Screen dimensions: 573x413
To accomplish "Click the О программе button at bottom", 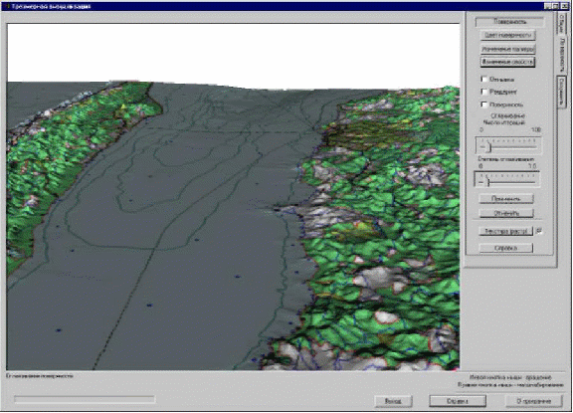I will pyautogui.click(x=534, y=401).
